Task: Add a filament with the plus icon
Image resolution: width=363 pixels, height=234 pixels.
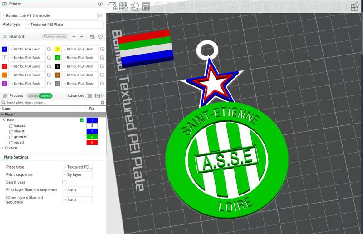Action: [74, 36]
